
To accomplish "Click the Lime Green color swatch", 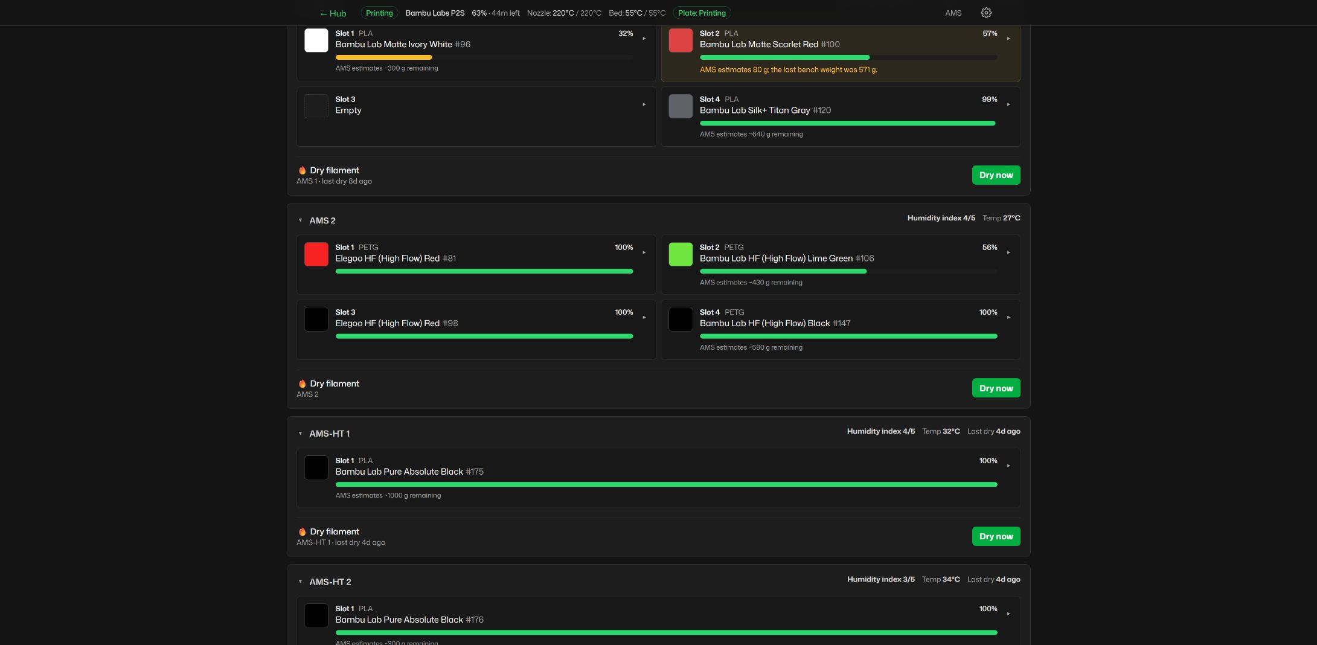I will click(681, 254).
